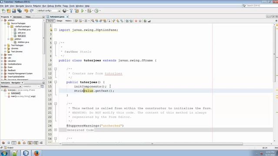Toggle Show Fields filter in Navigator
This screenshot has height=156, width=278.
pyautogui.click(x=9, y=143)
